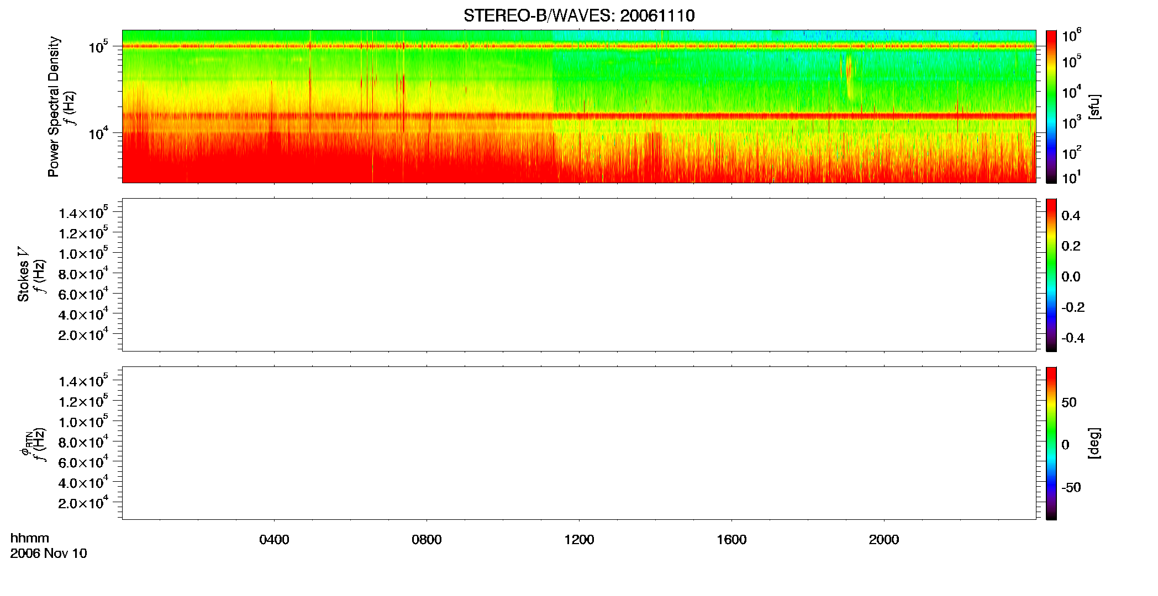The image size is (1158, 596).
Task: Click the [sfu] units label
Action: [1094, 107]
